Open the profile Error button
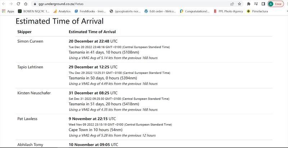 275,4
